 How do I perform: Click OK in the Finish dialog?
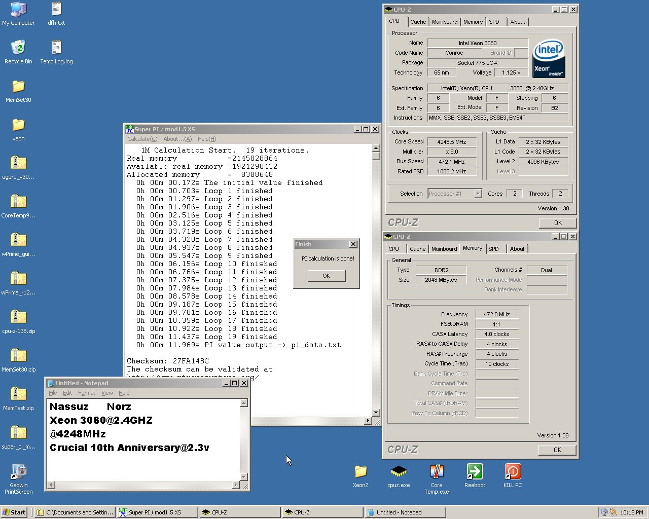[x=326, y=276]
